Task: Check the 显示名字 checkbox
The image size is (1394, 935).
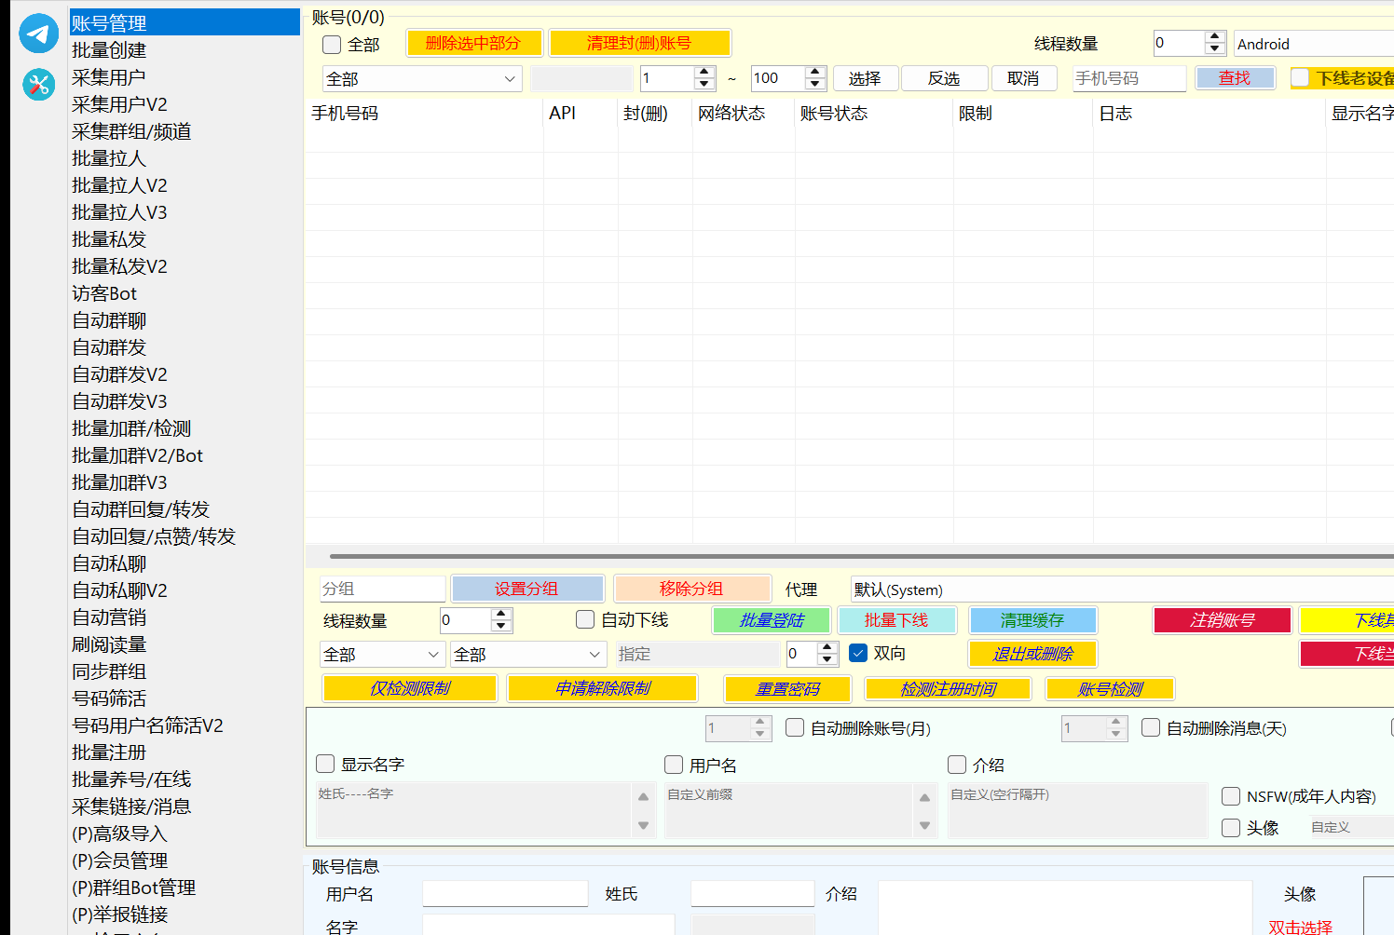Action: [325, 764]
